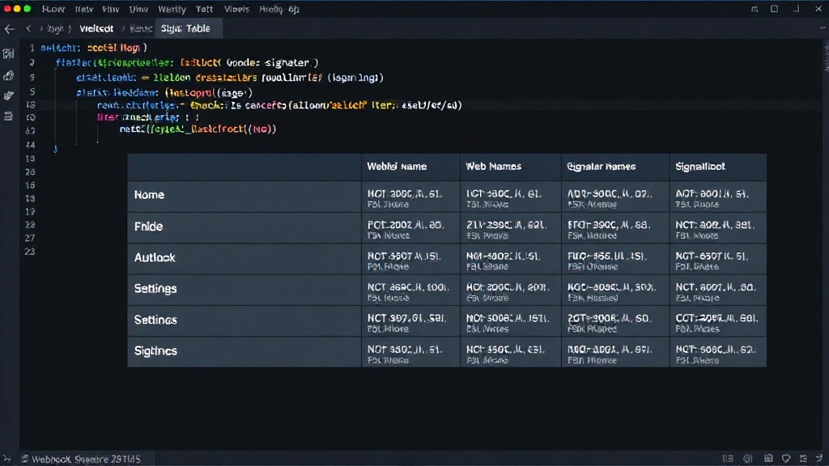
Task: Click the Sigtincs row label in the table
Action: 155,351
